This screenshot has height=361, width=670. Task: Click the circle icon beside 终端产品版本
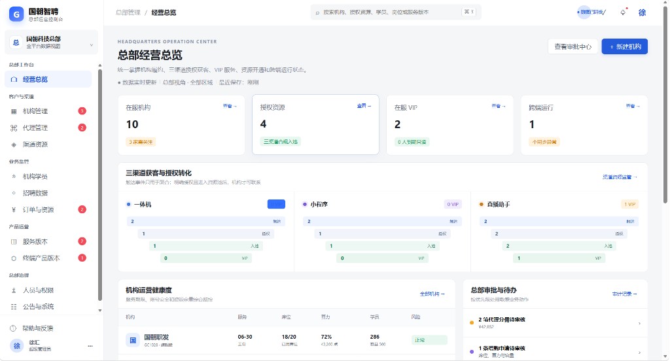(14, 258)
